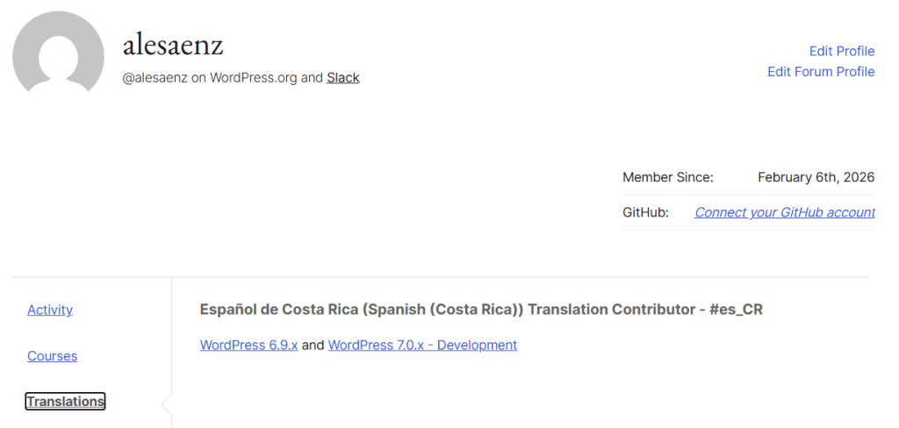Click the gray avatar placeholder image
The image size is (899, 428).
click(58, 54)
